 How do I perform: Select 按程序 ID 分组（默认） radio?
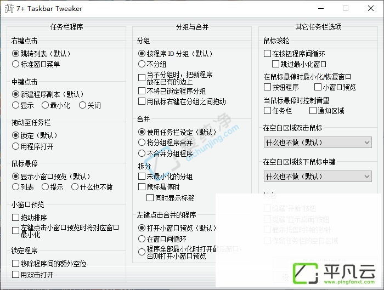[x=142, y=54]
